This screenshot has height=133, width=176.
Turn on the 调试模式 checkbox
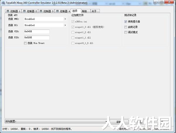coord(126,32)
